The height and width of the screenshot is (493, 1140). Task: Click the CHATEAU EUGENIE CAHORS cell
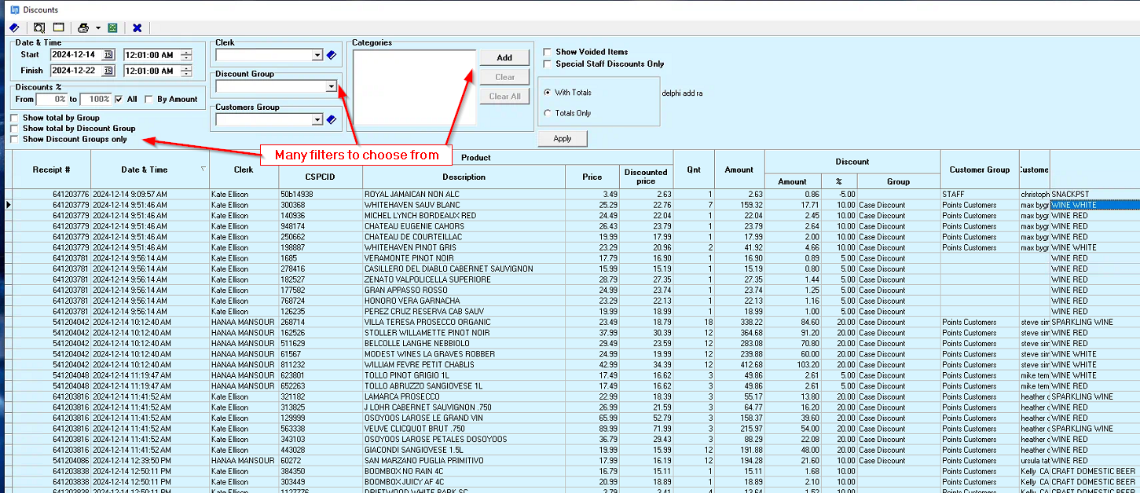tap(464, 226)
